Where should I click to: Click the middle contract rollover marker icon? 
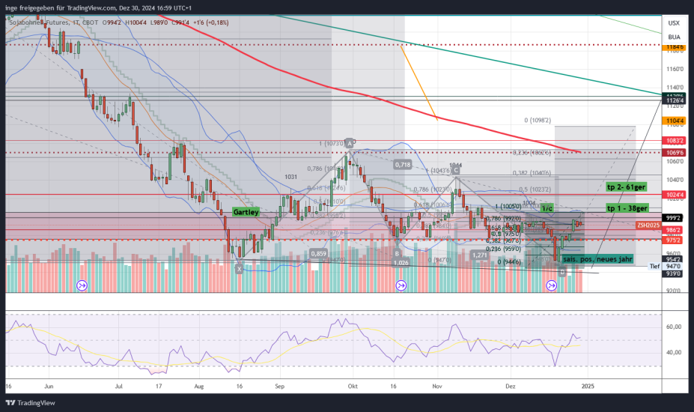pyautogui.click(x=401, y=285)
